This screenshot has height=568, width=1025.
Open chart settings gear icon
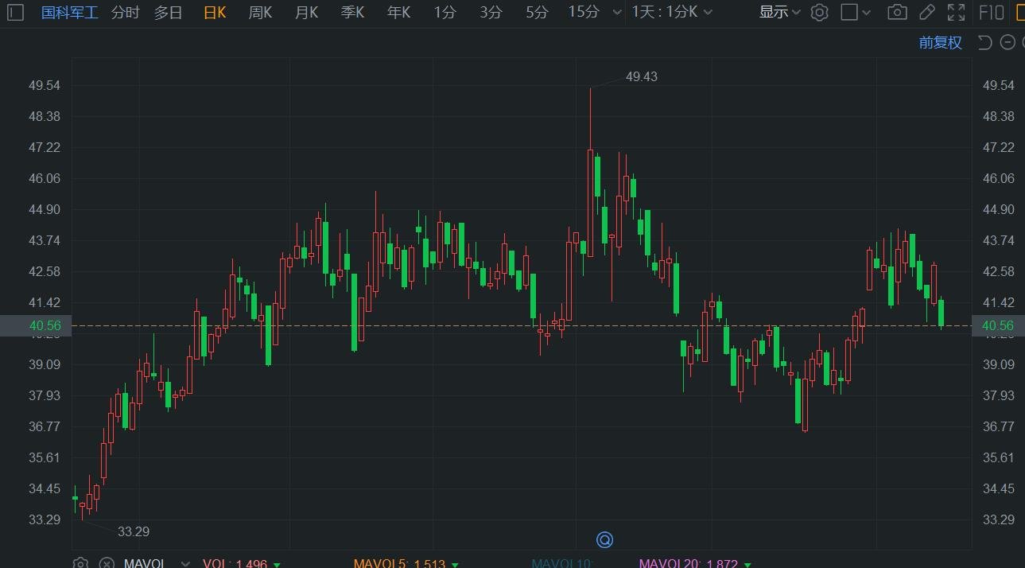pos(819,12)
